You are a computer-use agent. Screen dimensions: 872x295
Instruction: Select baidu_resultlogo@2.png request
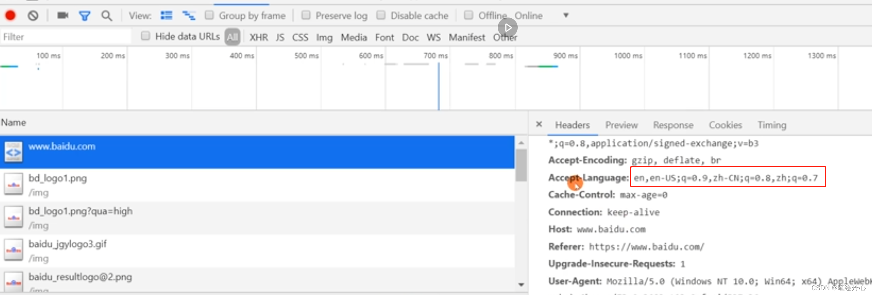pos(257,280)
